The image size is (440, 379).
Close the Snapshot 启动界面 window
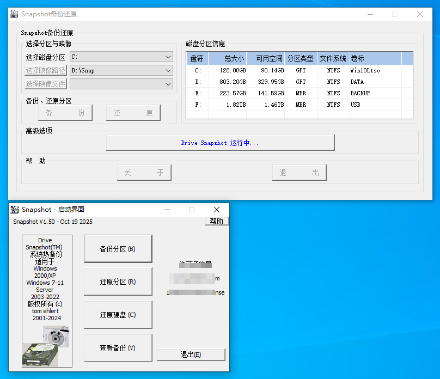click(217, 210)
